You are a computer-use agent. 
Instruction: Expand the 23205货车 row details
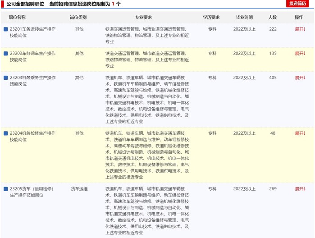300,189
